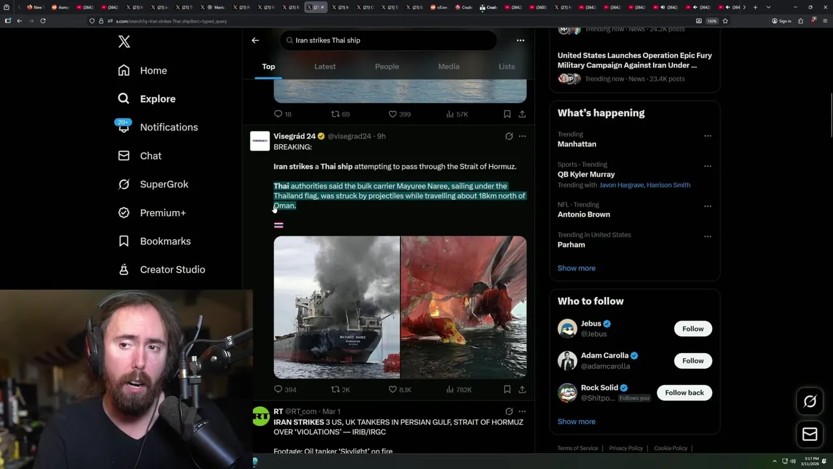Open system tray volume icon
The image size is (833, 469).
(x=793, y=461)
